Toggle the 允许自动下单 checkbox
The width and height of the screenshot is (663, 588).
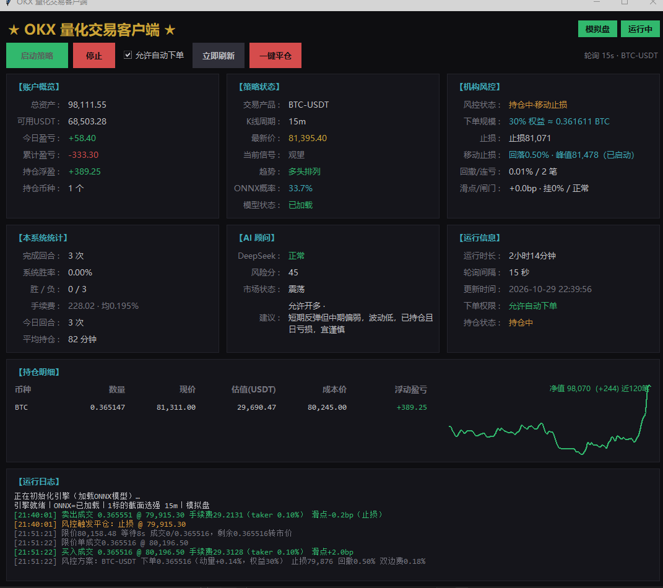coord(128,55)
